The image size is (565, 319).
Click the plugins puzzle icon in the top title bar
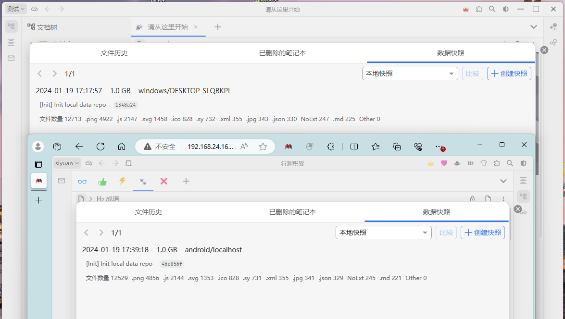coord(479,9)
